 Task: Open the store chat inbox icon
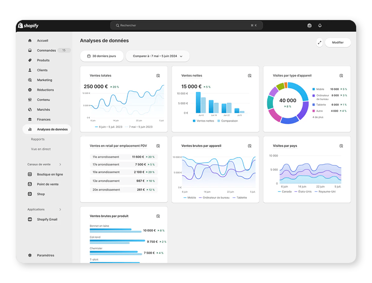[309, 25]
